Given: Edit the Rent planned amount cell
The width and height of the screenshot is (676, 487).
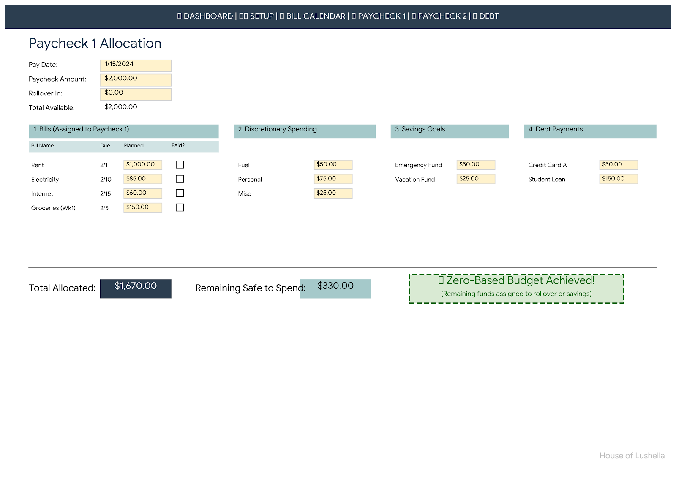Looking at the screenshot, I should 143,165.
